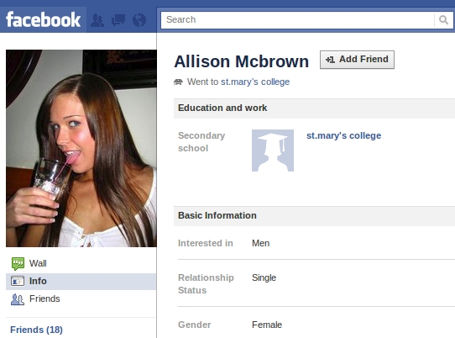
Task: Open the st.mary's college link under name
Action: pyautogui.click(x=255, y=82)
